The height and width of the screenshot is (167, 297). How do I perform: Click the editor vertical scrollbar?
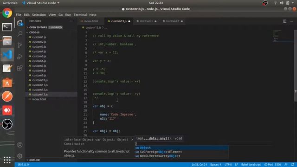coord(296,65)
